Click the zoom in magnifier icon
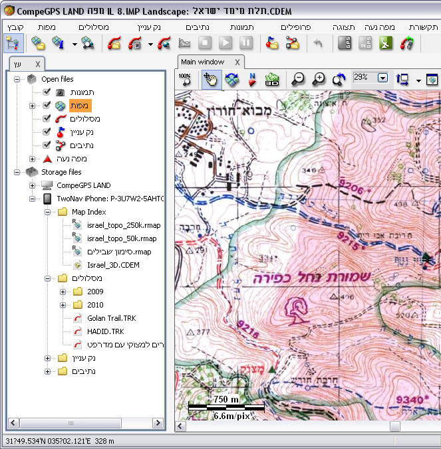441x449 pixels. (319, 78)
